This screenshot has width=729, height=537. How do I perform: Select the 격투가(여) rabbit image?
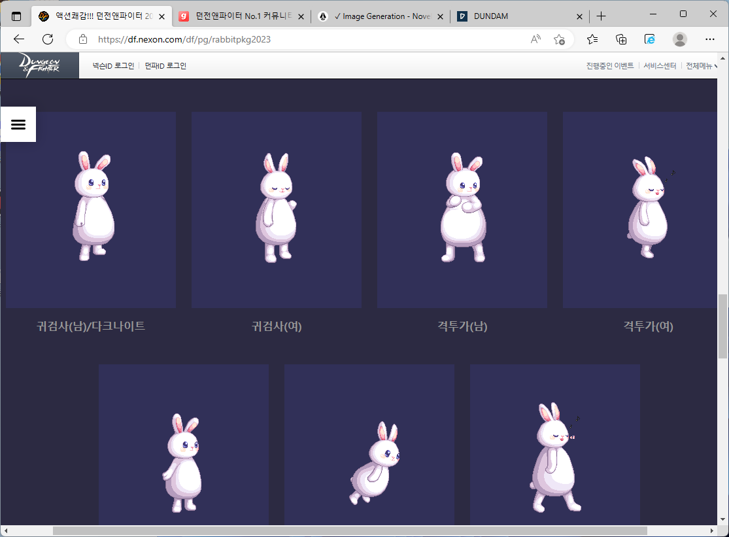pyautogui.click(x=639, y=210)
